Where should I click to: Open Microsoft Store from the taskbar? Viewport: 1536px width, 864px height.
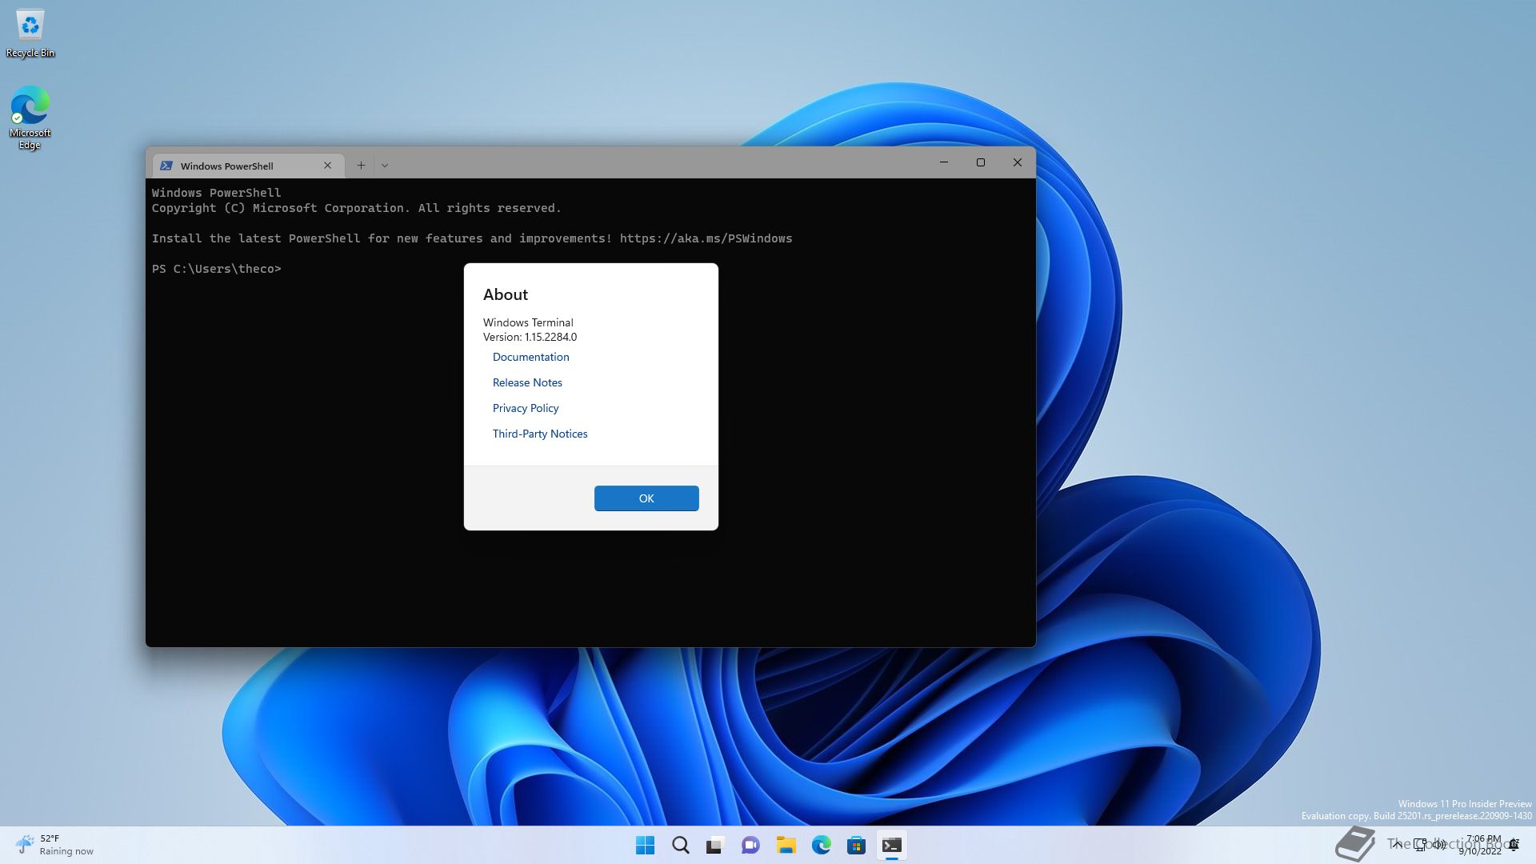(856, 845)
